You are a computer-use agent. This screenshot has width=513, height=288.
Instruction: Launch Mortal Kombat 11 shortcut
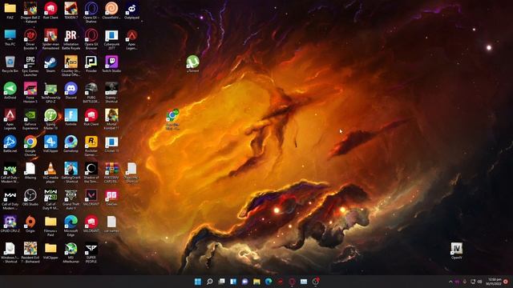[111, 119]
